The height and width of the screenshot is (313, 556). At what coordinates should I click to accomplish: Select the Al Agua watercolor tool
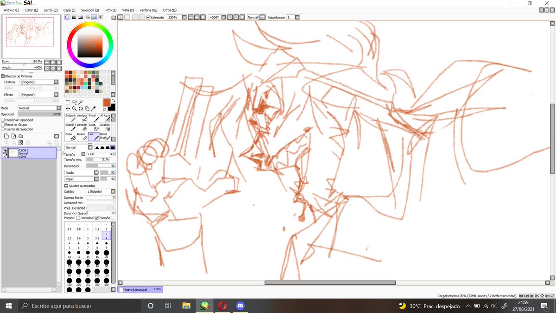coord(106,118)
